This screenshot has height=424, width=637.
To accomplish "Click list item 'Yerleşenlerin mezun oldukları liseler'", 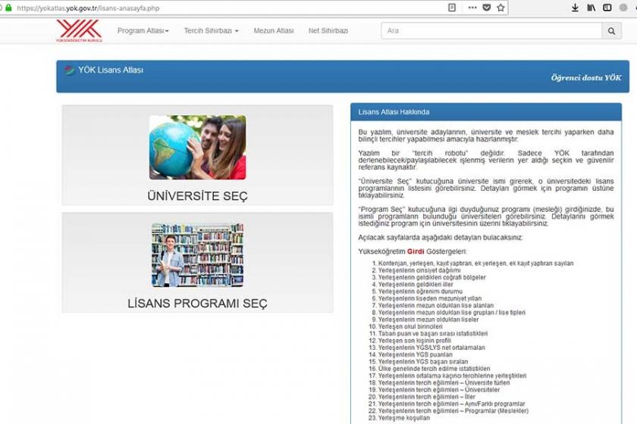I will [428, 320].
